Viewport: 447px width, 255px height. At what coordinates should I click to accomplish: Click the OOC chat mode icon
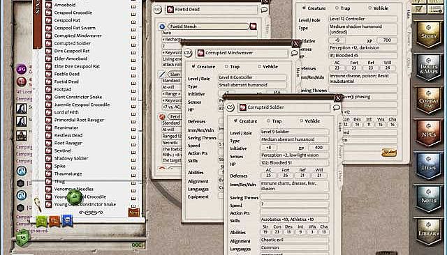click(138, 245)
